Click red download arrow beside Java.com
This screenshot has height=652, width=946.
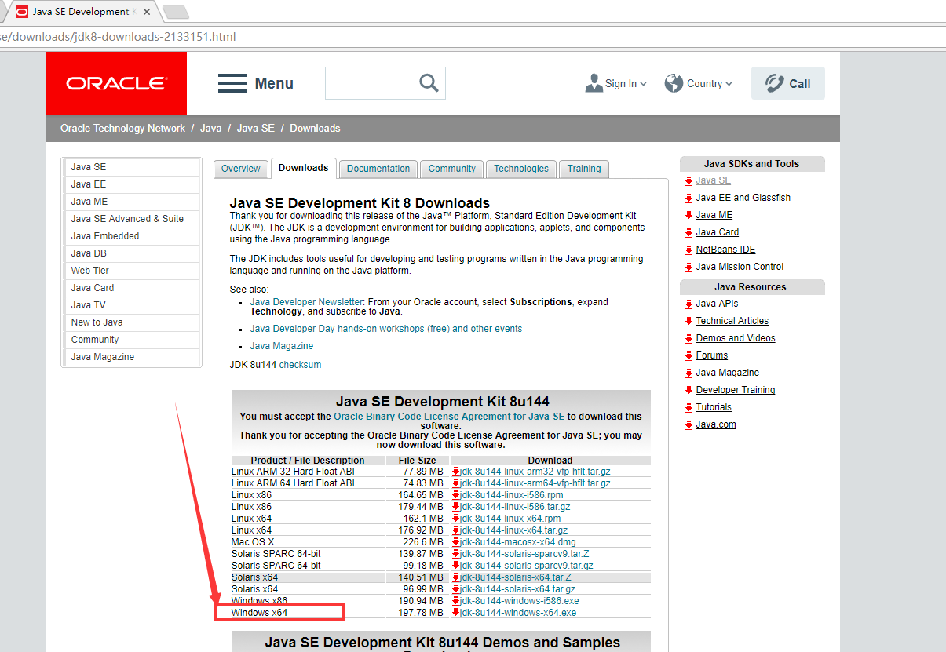(688, 425)
